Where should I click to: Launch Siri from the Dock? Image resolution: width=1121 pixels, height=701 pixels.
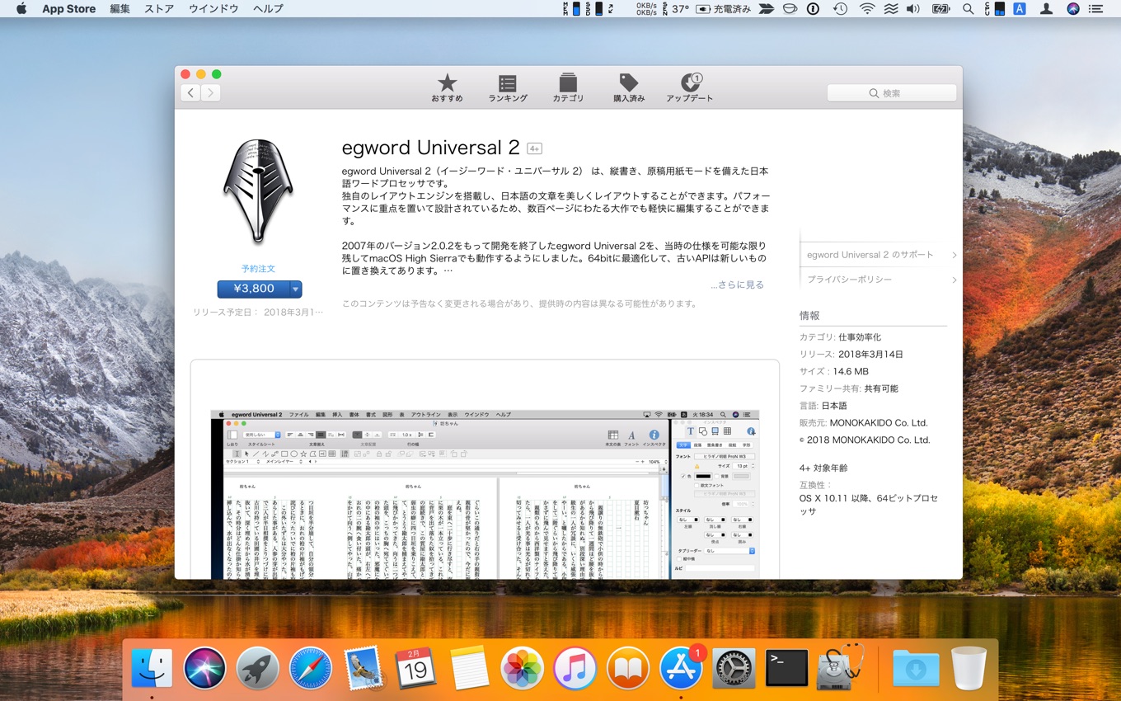coord(205,668)
